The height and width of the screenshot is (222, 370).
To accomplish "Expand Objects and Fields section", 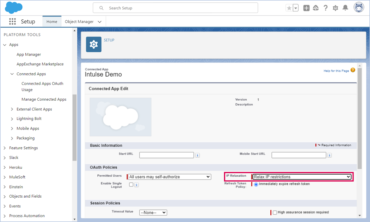I will pos(5,197).
